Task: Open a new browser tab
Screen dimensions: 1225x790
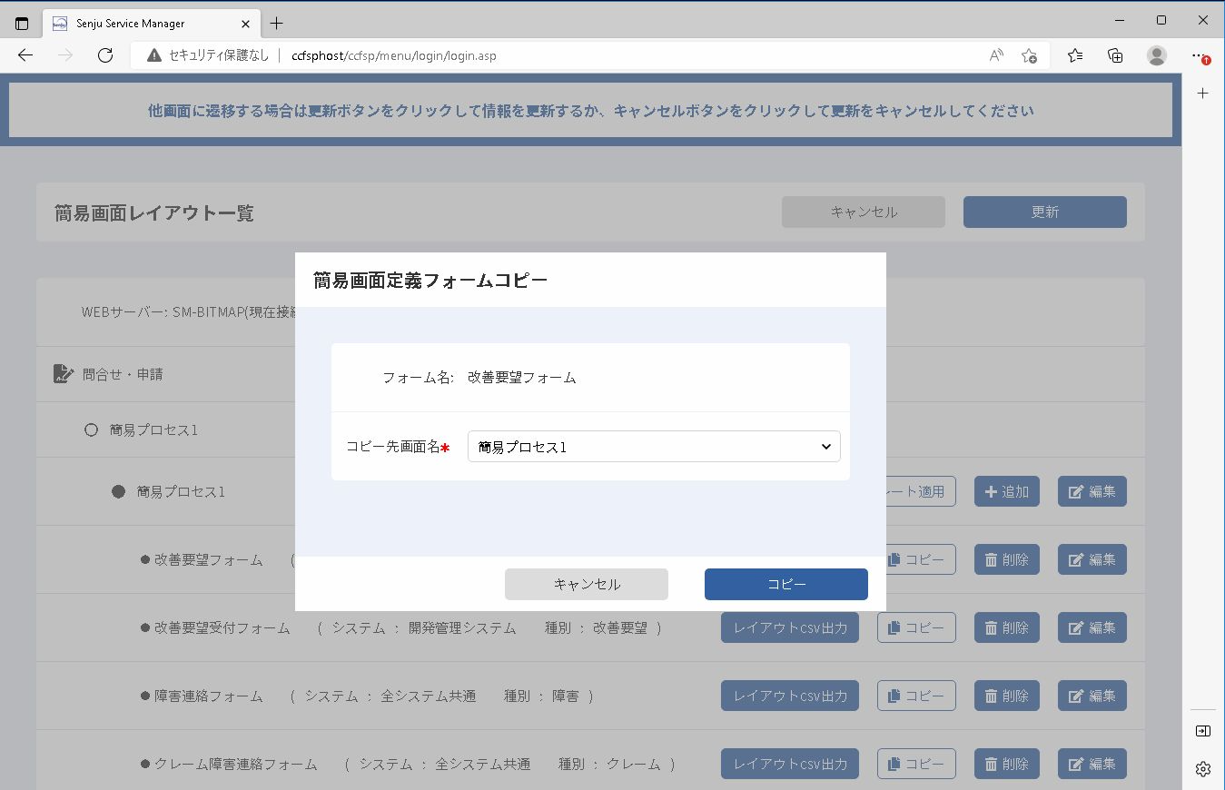Action: (x=277, y=23)
